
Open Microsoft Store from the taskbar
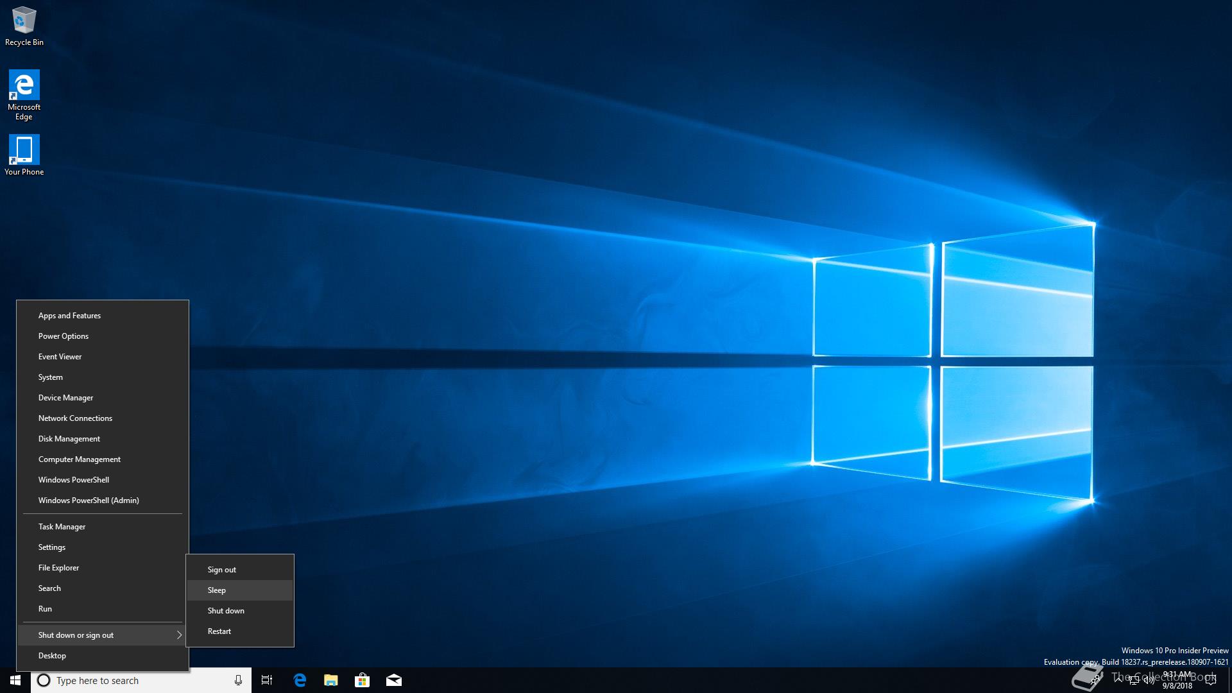363,680
